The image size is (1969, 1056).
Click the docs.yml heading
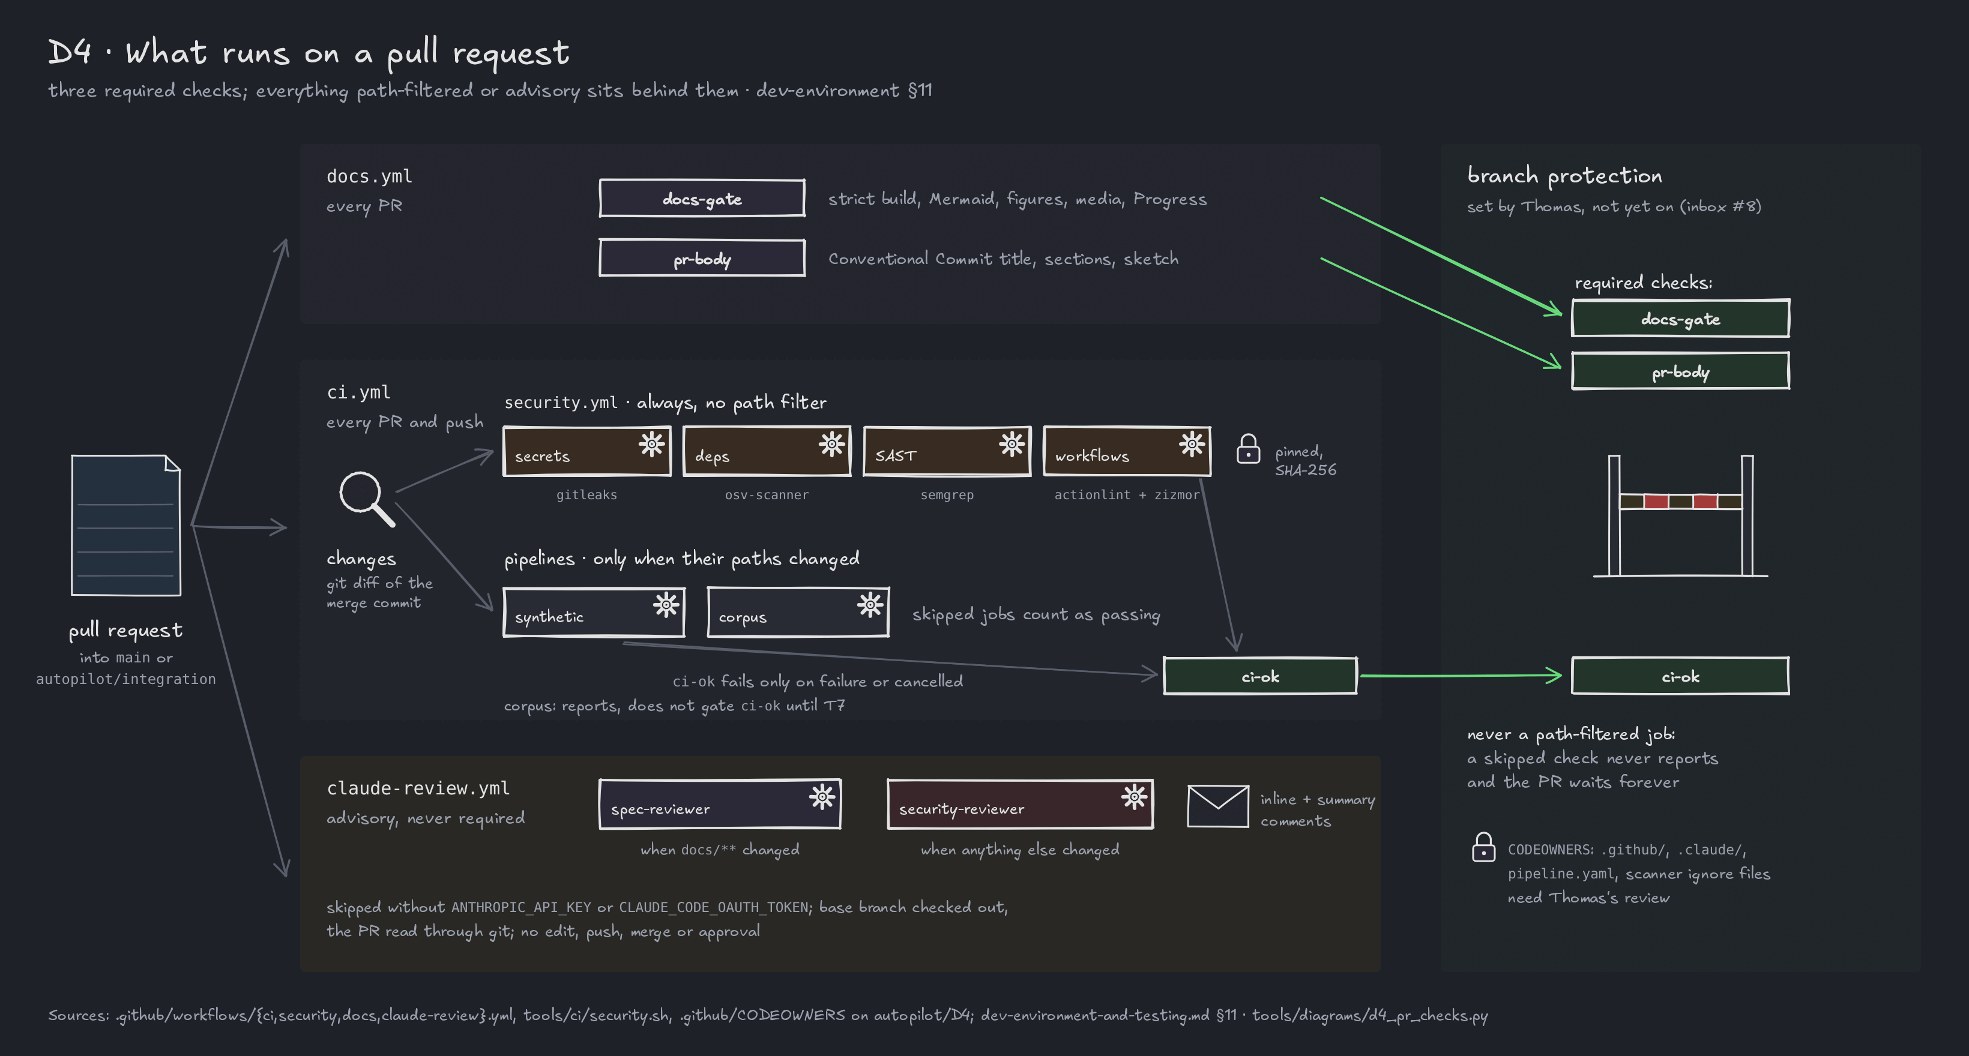pyautogui.click(x=369, y=176)
